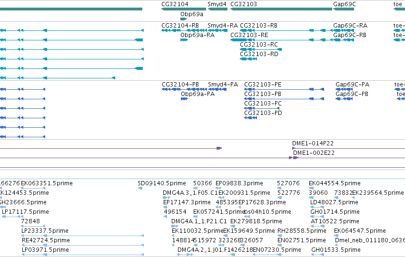Viewport: 405px width, 257px height.
Task: Click EST label 39060
Action: [318, 193]
